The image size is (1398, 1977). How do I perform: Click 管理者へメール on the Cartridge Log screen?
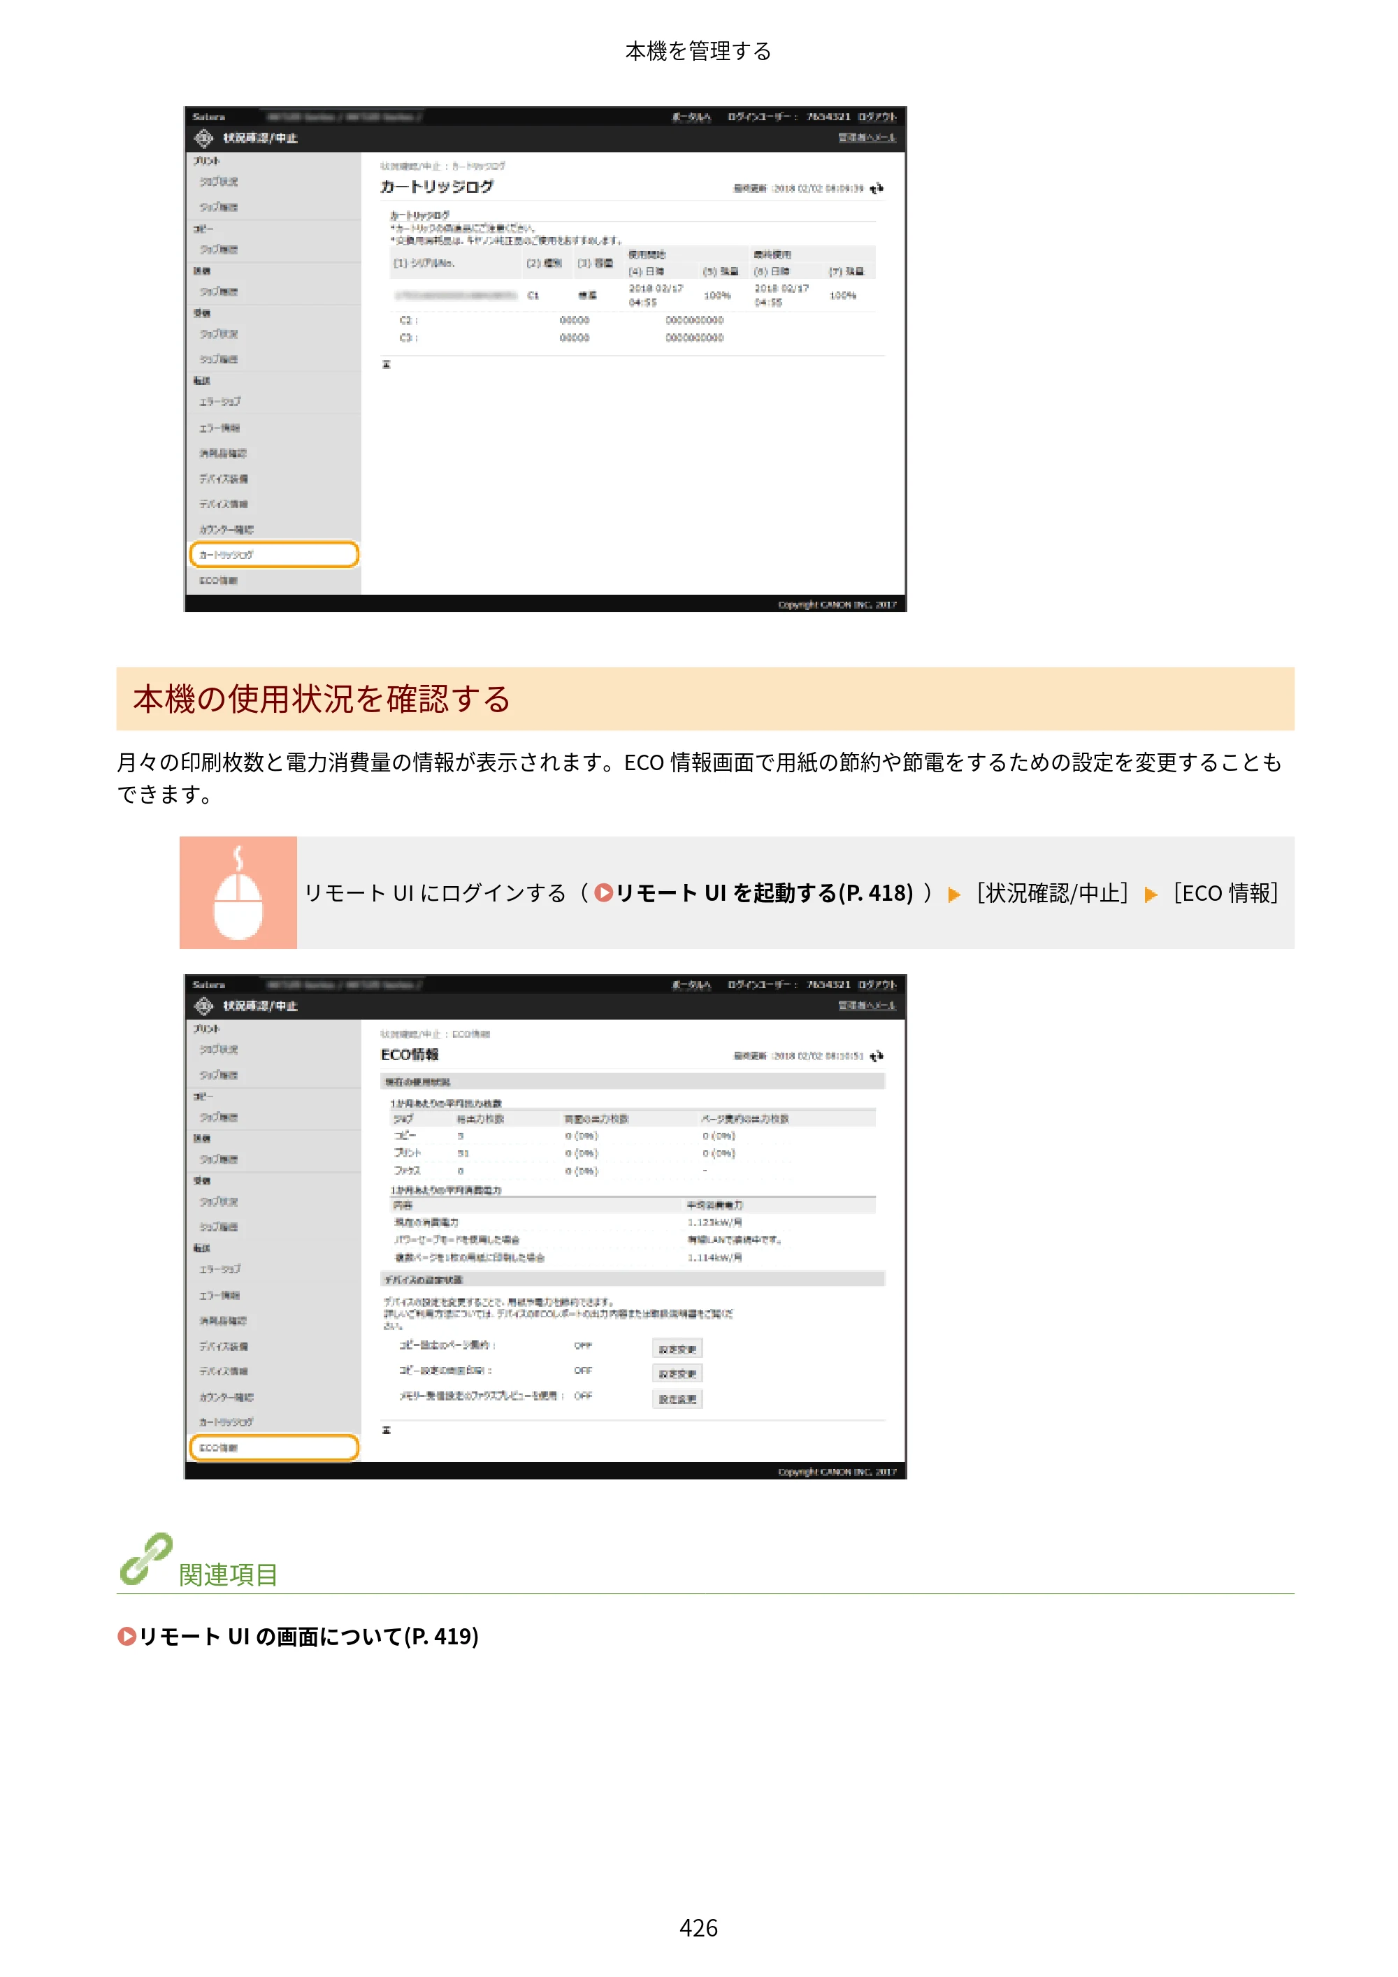pos(867,138)
